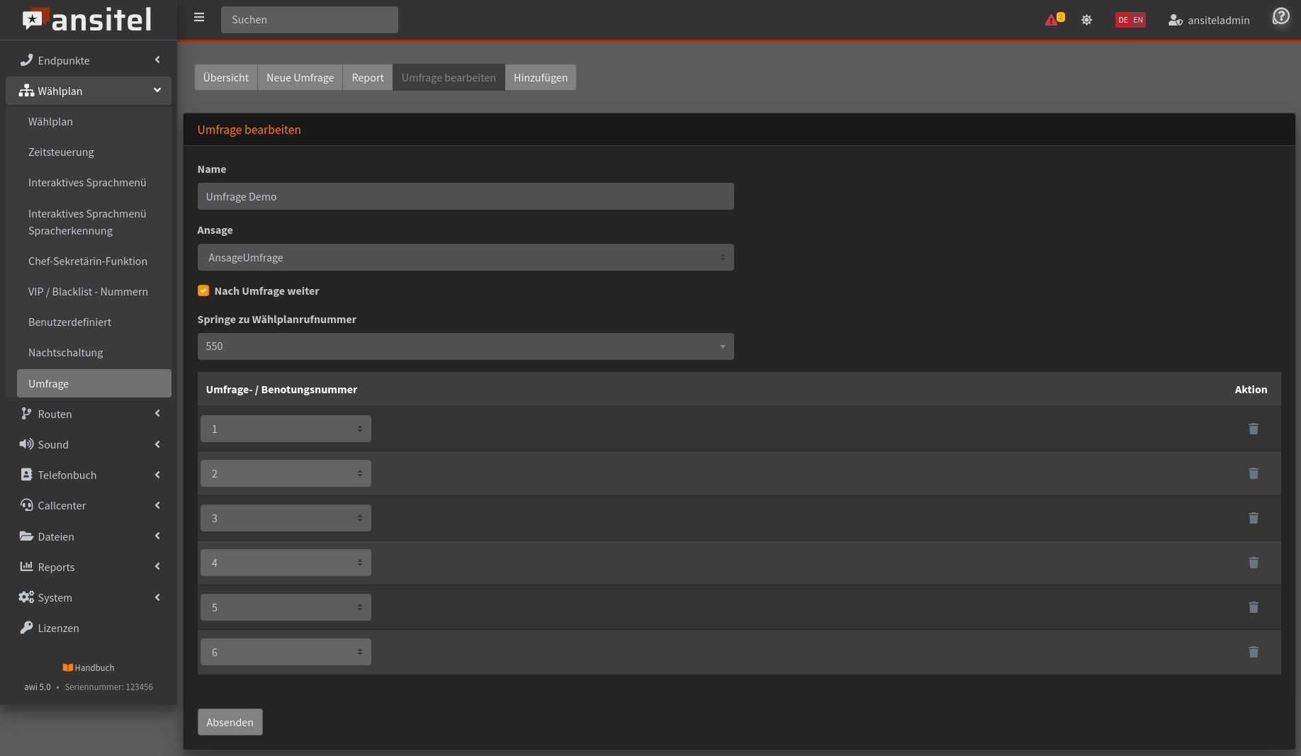Delete survey rating number 1 row
Image resolution: width=1301 pixels, height=756 pixels.
point(1253,429)
